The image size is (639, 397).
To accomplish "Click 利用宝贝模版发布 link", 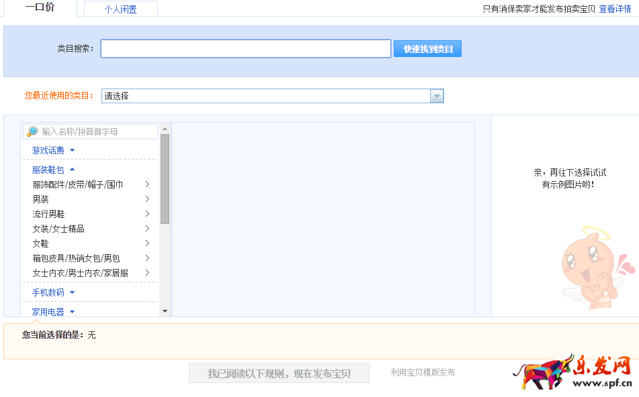I will 423,372.
